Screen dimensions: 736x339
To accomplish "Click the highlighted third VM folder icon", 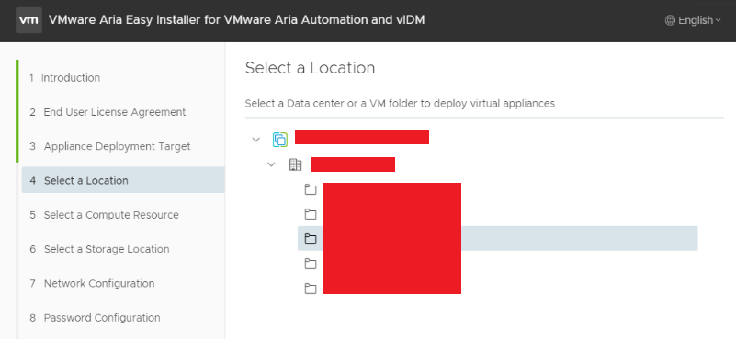I will (x=311, y=239).
